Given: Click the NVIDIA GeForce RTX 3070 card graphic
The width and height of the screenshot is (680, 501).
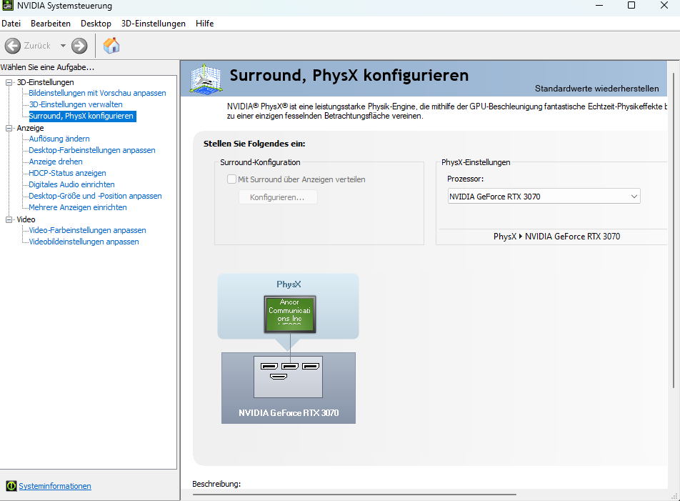Looking at the screenshot, I should pos(289,387).
